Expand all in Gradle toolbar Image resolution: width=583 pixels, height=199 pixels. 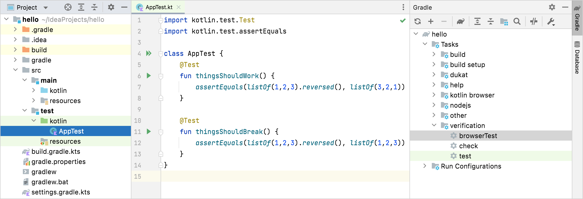[477, 21]
